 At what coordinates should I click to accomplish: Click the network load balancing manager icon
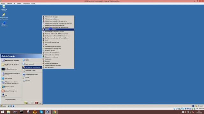point(44,21)
